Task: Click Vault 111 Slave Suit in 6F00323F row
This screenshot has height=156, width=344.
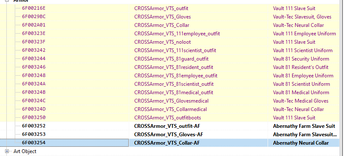Action: 294,42
